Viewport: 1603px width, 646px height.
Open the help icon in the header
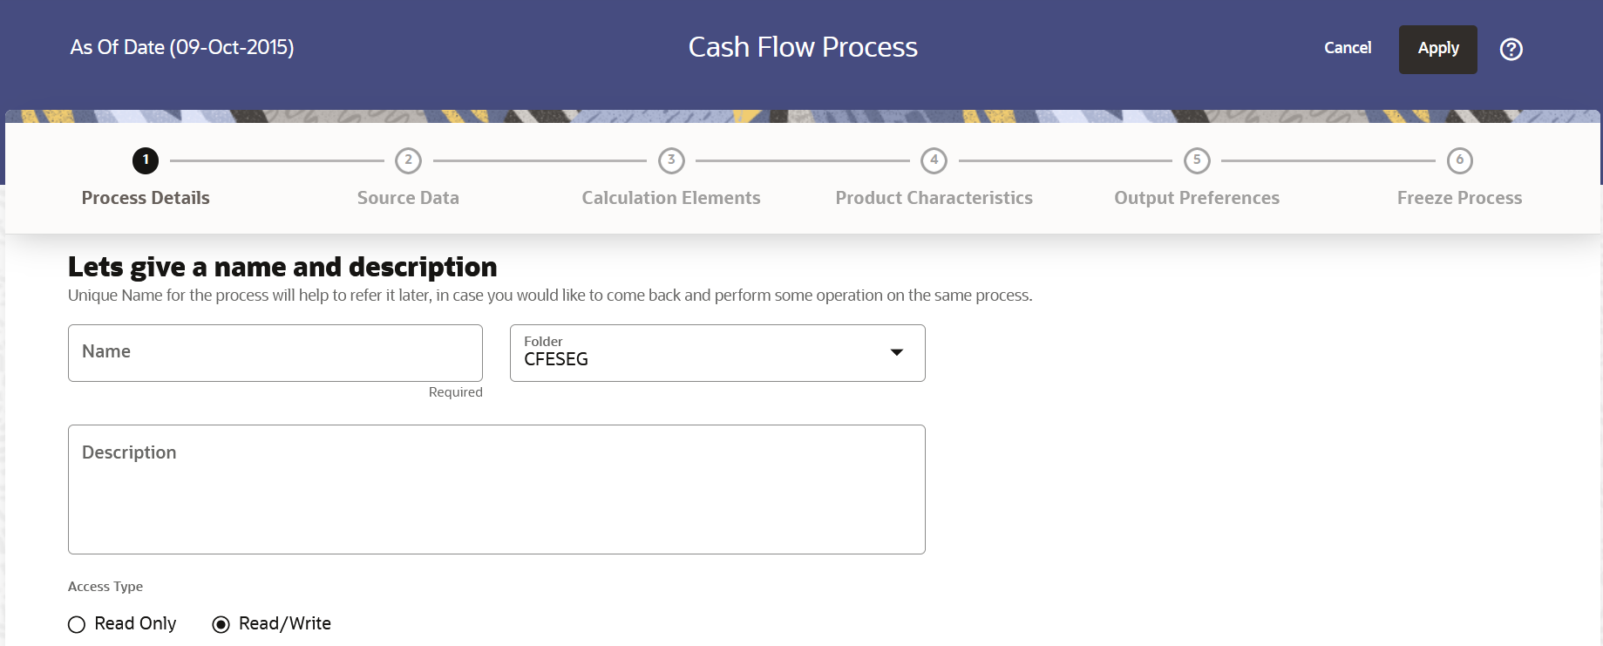(1511, 49)
